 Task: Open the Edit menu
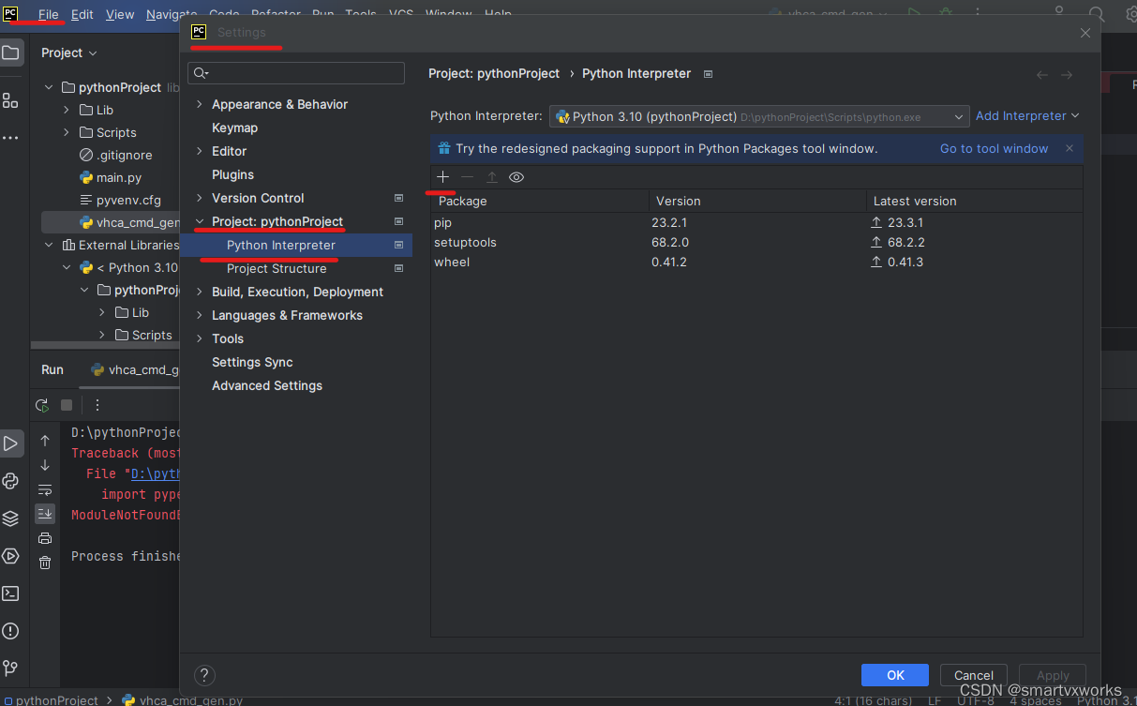tap(82, 14)
